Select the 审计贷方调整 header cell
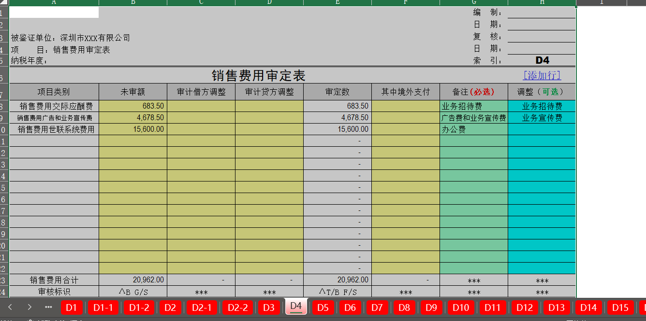 [x=269, y=92]
